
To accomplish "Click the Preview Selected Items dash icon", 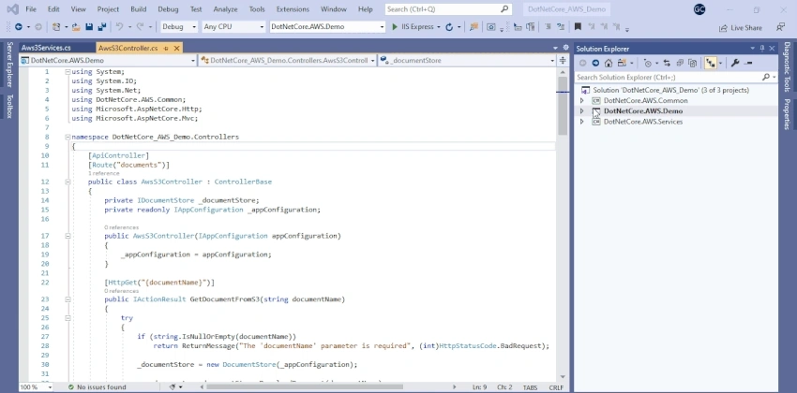I will [x=748, y=63].
